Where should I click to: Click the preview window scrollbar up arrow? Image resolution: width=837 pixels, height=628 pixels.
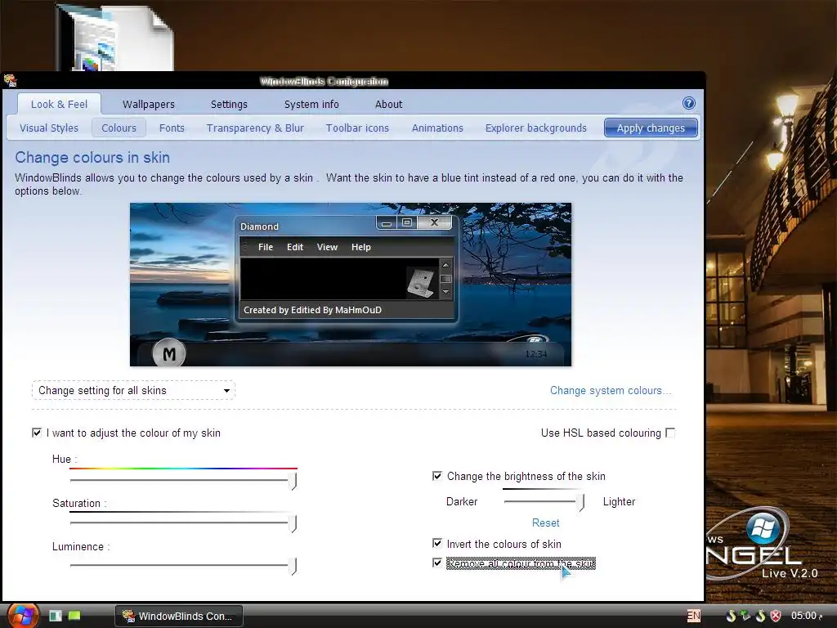tap(445, 265)
